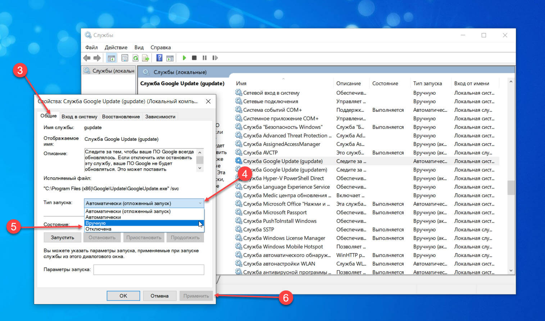Choose Автоматически (отложенный запуск) in dropdown list
Image resolution: width=545 pixels, height=321 pixels.
[x=144, y=211]
